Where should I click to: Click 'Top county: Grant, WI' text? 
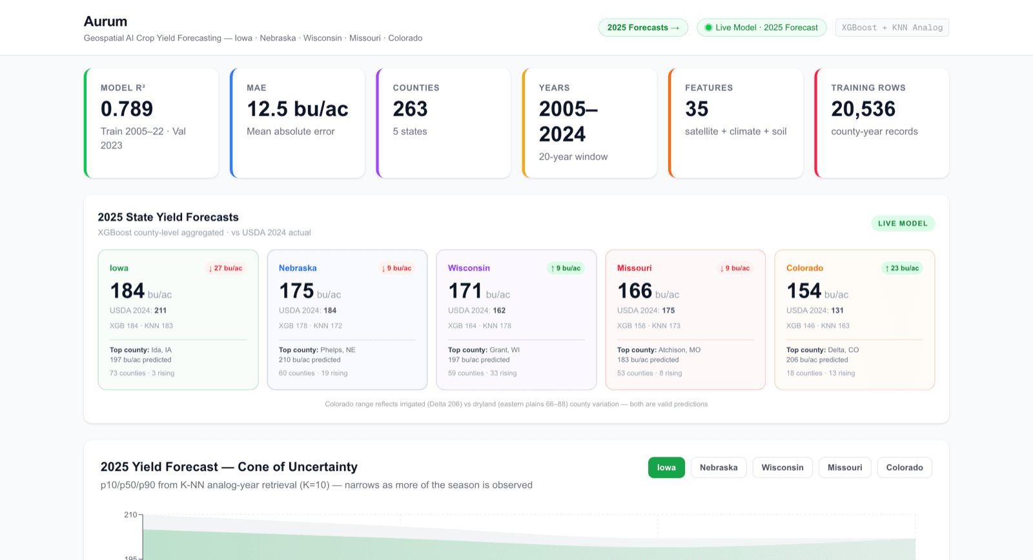pyautogui.click(x=484, y=350)
